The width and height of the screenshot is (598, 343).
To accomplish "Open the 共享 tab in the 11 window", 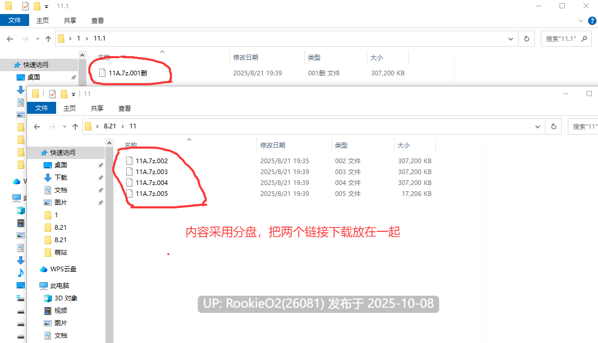I will [97, 108].
